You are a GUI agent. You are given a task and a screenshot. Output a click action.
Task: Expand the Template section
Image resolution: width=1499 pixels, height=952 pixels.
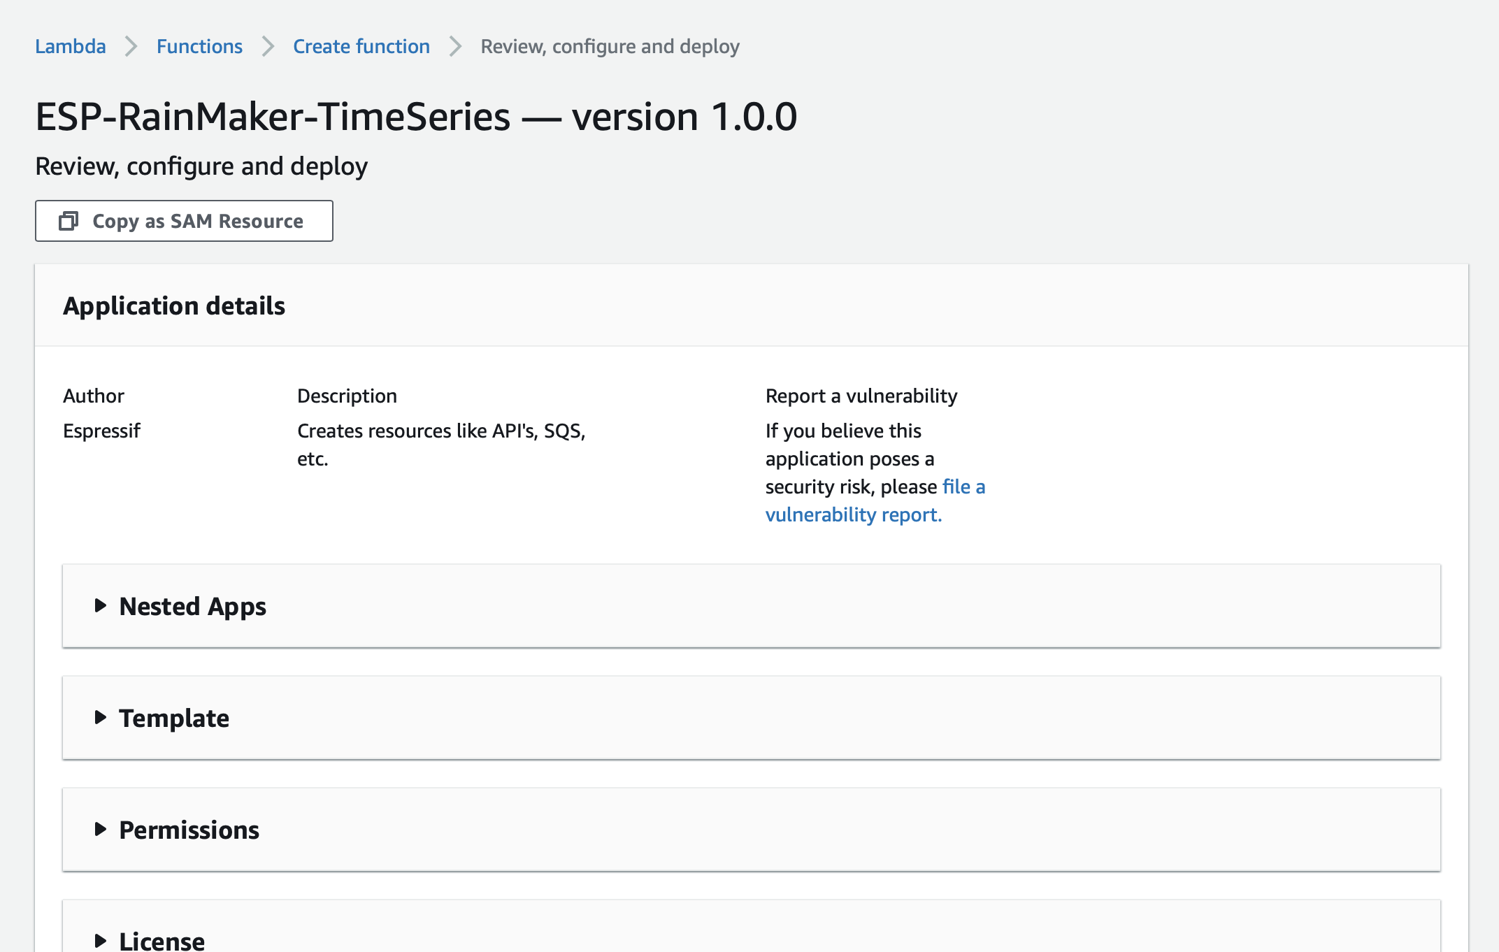click(x=752, y=718)
